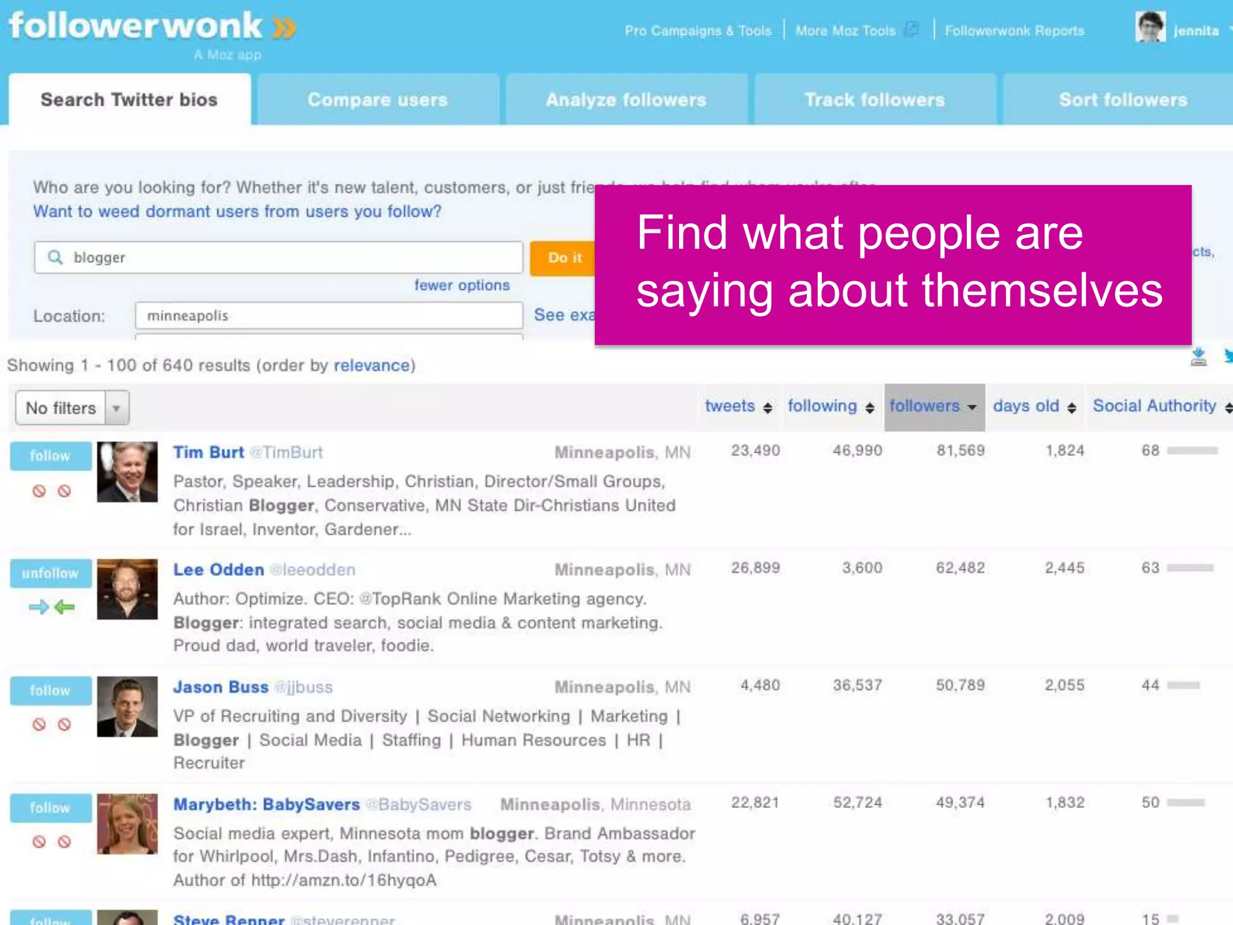The width and height of the screenshot is (1233, 925).
Task: Click Lee Odden's tweets count 26,899
Action: [756, 568]
